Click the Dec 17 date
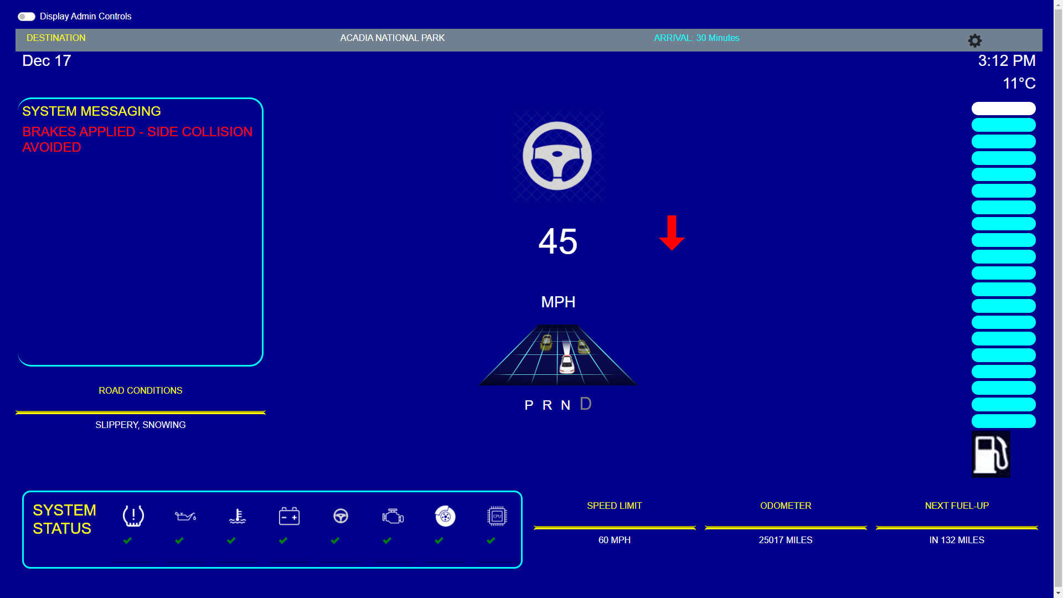 pos(47,61)
